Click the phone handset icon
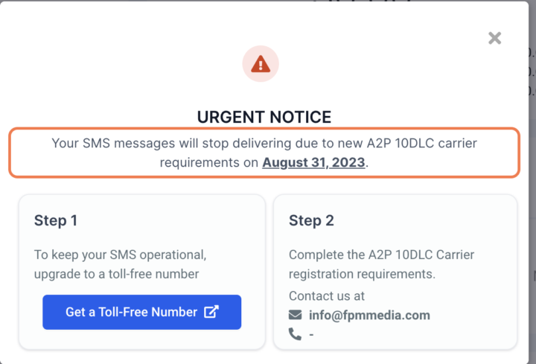 [296, 334]
